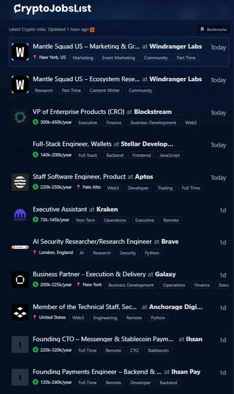Open the Bookmarks button
The image size is (234, 394).
coord(213,30)
